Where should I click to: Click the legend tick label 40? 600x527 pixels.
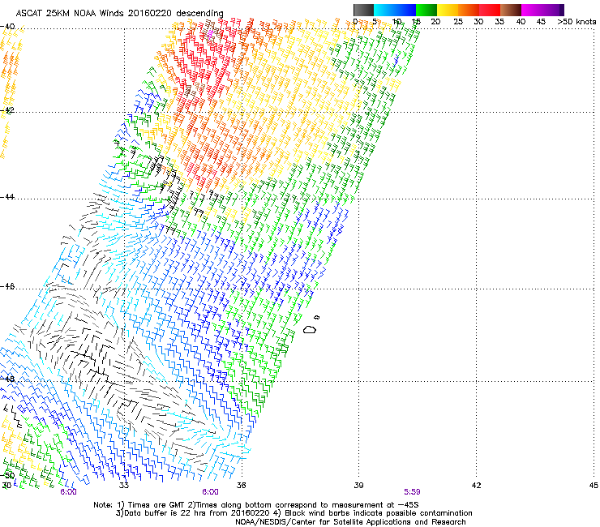521,22
